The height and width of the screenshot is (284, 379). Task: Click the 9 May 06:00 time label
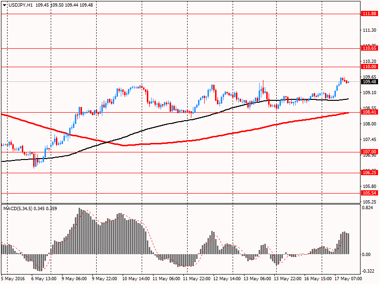(x=74, y=279)
